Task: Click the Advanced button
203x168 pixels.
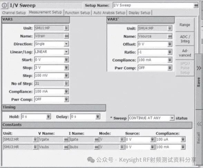Action: 185,53
